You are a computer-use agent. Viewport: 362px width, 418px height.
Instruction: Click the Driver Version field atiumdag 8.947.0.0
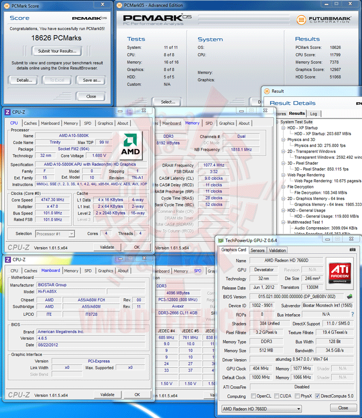[301, 360]
